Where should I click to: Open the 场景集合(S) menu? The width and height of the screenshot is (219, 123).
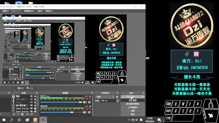pos(29,11)
